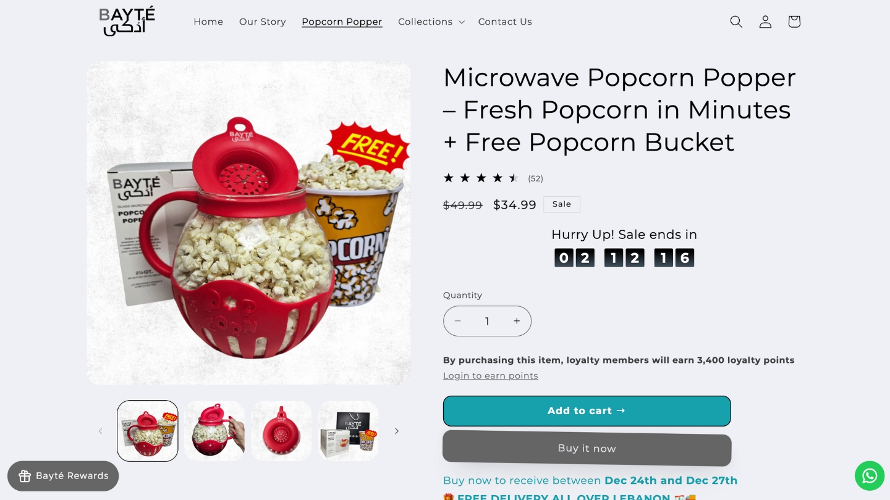Slide gallery thumbnails to the right

coord(397,431)
